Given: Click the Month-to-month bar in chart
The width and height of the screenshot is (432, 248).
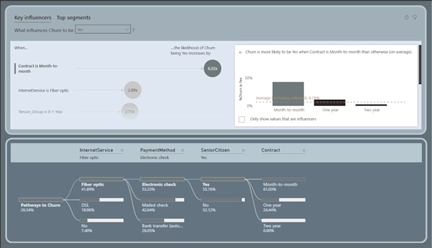Looking at the screenshot, I should pos(288,93).
